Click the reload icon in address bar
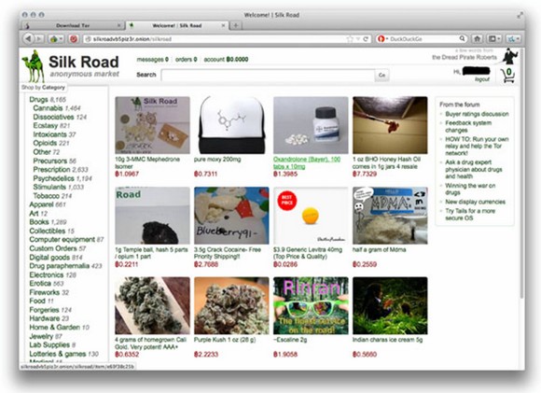The image size is (541, 393). (x=366, y=39)
